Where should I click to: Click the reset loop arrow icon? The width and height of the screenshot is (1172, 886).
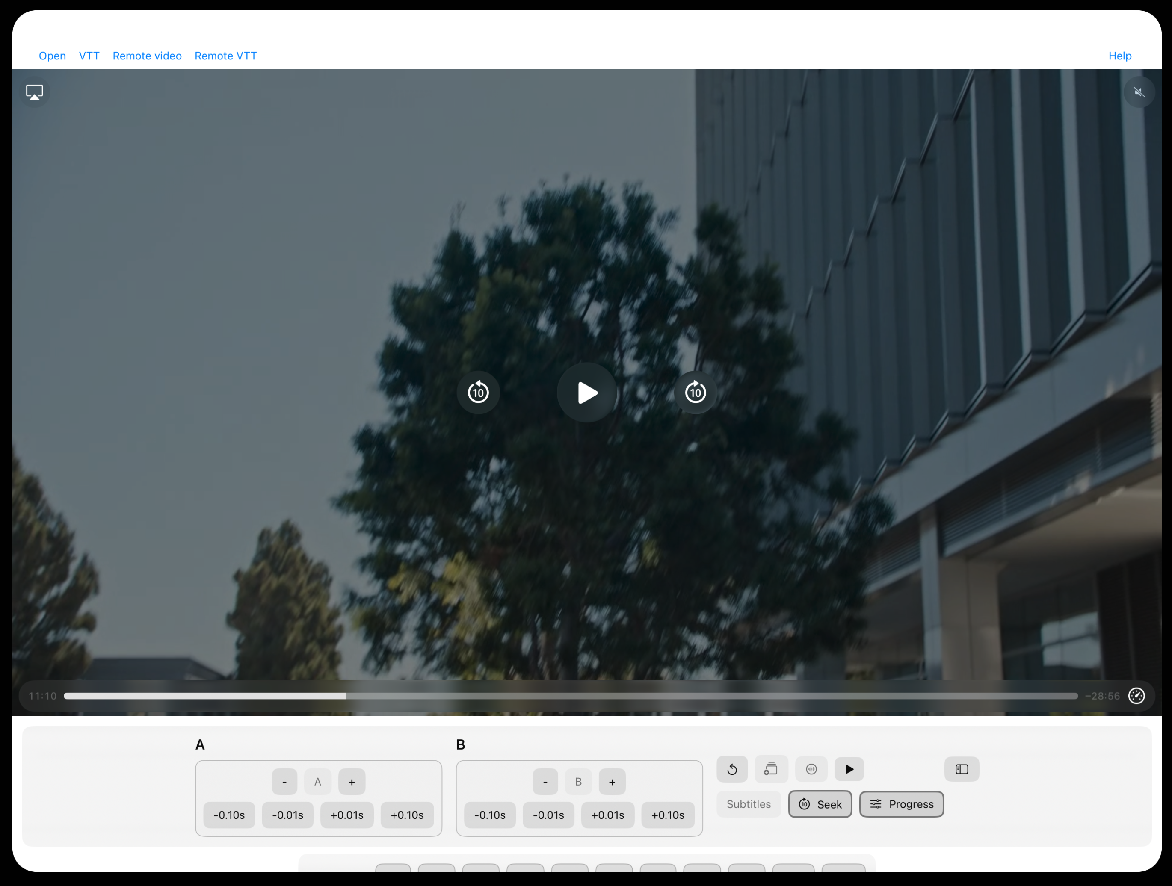732,769
